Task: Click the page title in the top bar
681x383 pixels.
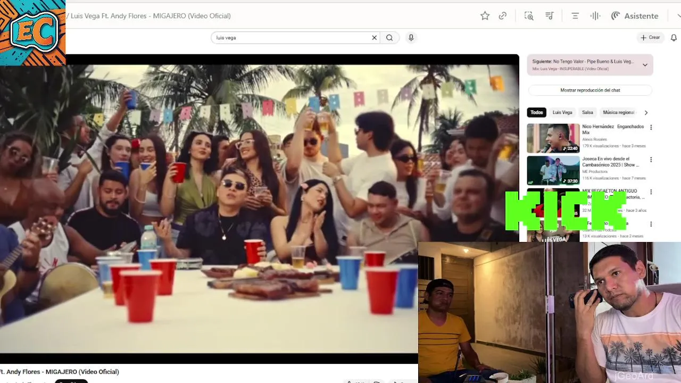Action: [148, 16]
